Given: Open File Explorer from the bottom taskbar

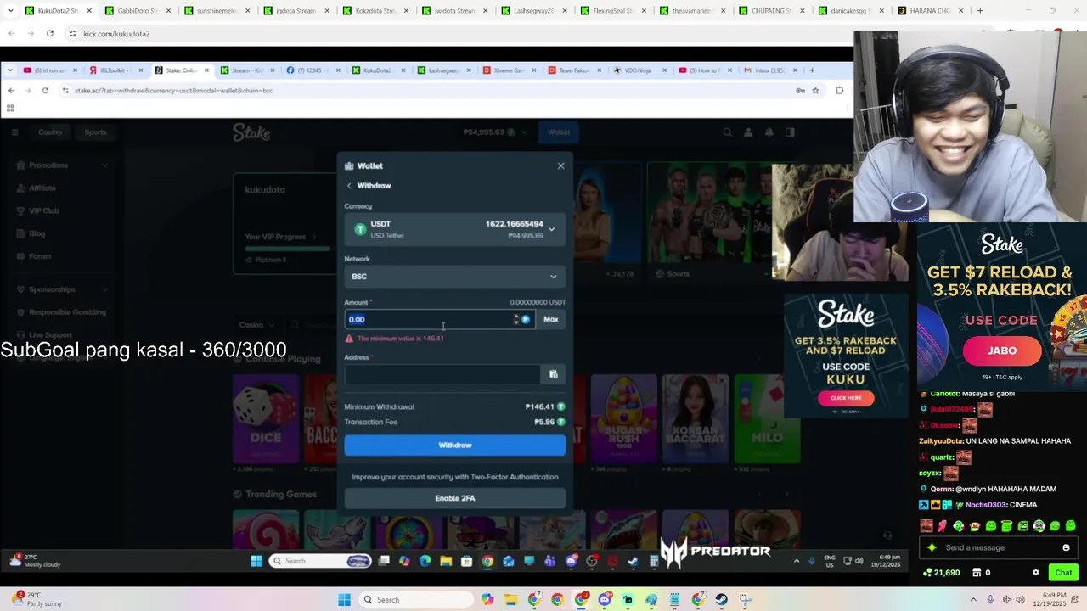Looking at the screenshot, I should (x=510, y=600).
